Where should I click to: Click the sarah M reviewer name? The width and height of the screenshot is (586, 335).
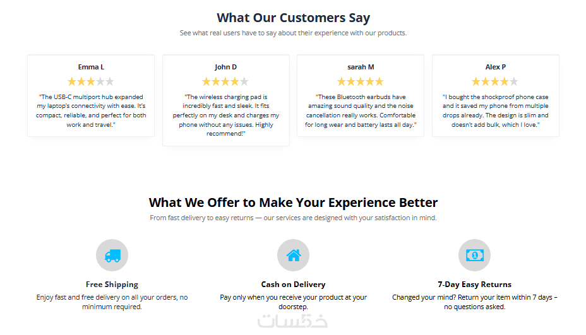[361, 67]
